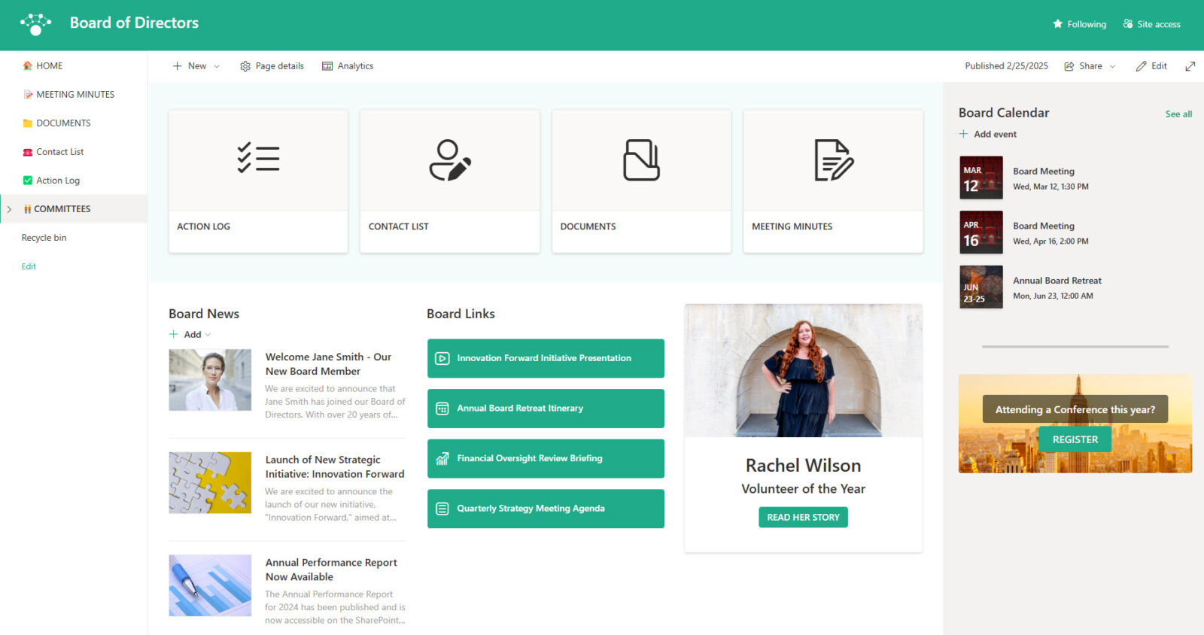This screenshot has width=1204, height=635.
Task: Click the Documents folder icon in sidebar
Action: click(28, 123)
